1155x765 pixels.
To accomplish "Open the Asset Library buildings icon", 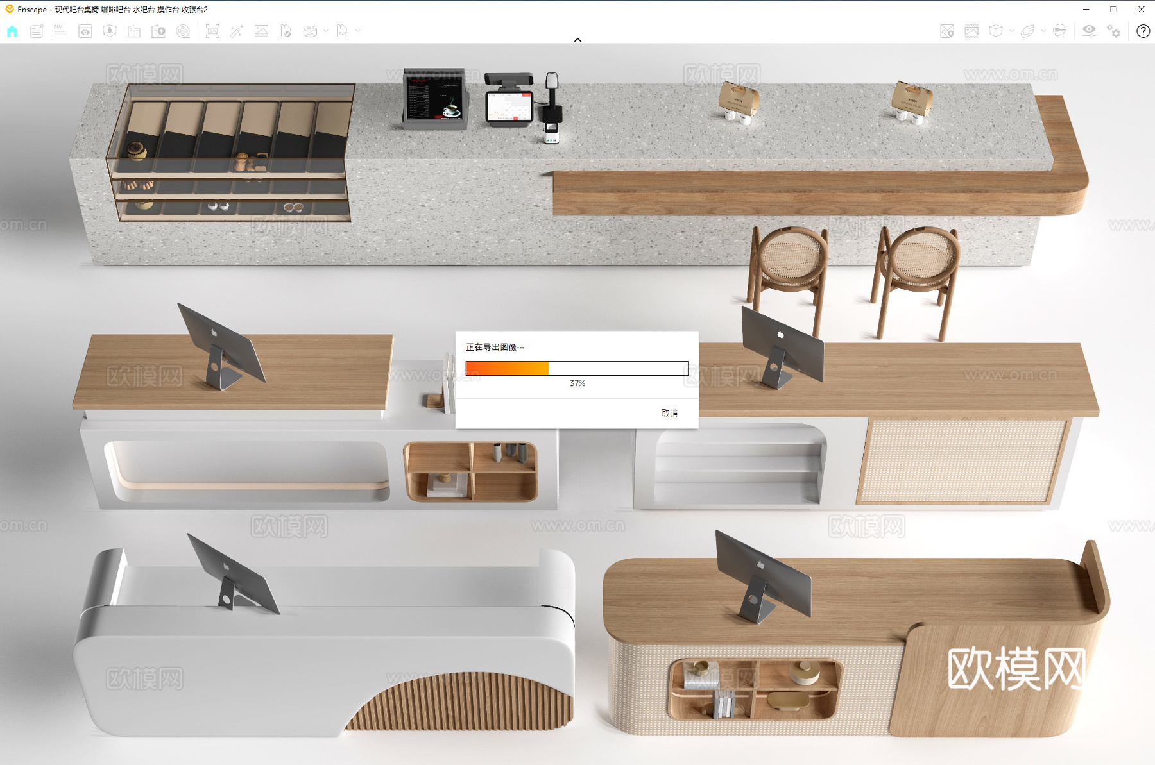I will [x=134, y=31].
